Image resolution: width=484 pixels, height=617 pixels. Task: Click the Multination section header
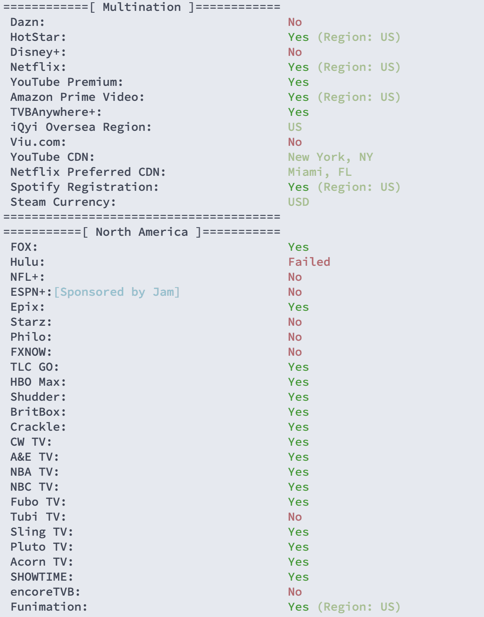tap(142, 7)
